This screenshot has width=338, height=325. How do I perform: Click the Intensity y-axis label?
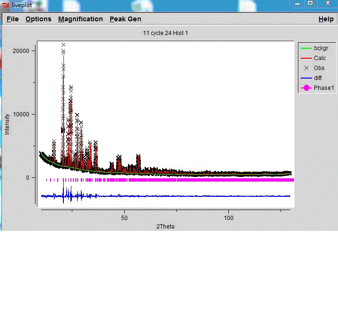click(7, 124)
